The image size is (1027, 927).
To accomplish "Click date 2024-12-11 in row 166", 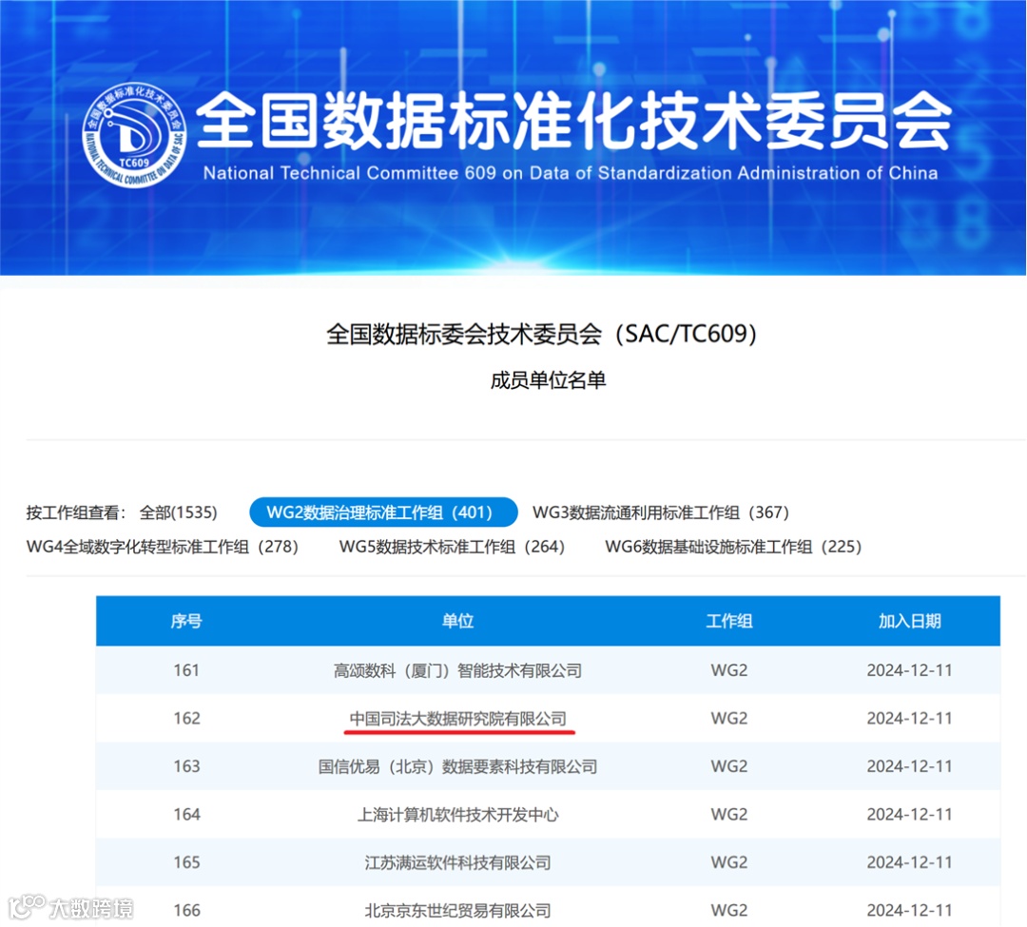I will point(909,911).
